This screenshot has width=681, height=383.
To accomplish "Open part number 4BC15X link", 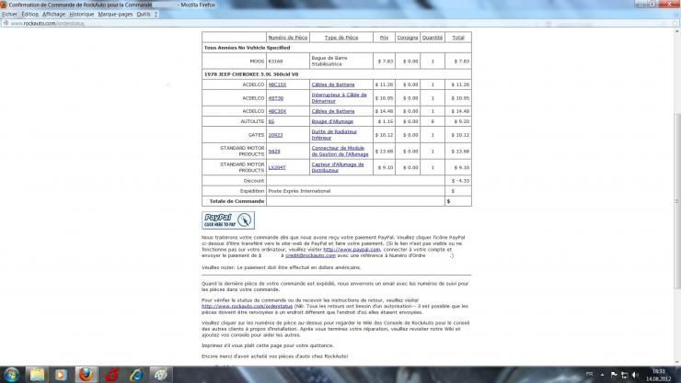I will (x=277, y=84).
